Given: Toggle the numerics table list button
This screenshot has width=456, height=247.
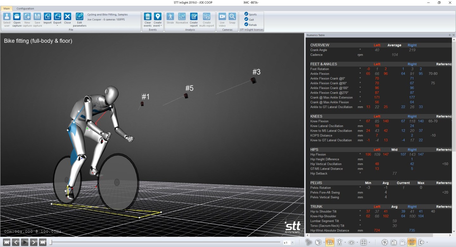Looking at the screenshot, I should click(412, 242).
